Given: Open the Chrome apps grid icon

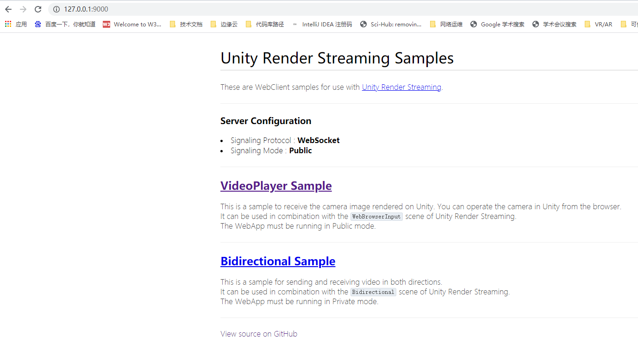Looking at the screenshot, I should tap(7, 24).
